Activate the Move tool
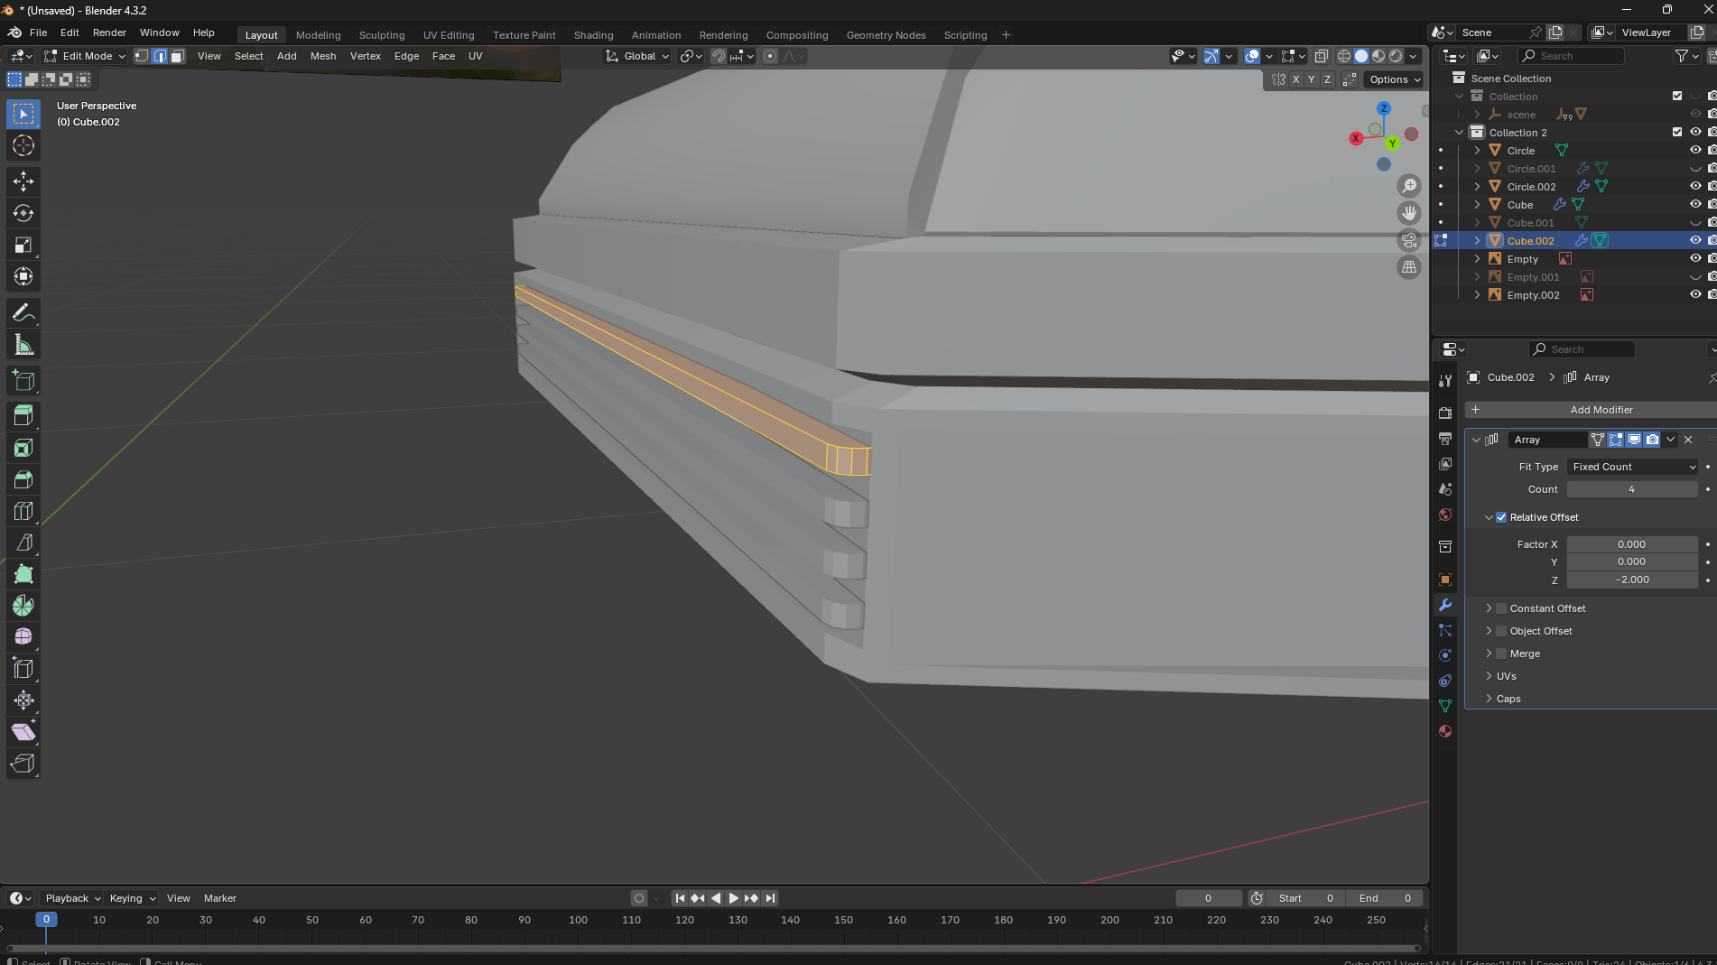This screenshot has width=1717, height=965. 23,181
